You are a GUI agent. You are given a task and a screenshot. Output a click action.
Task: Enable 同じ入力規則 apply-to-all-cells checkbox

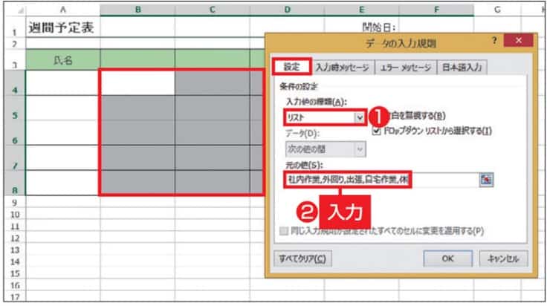pos(282,231)
